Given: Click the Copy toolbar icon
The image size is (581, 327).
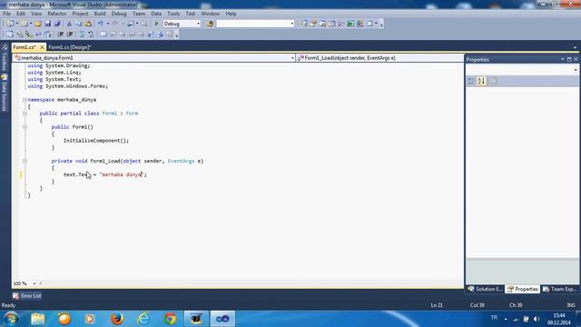Looking at the screenshot, I should tap(79, 24).
